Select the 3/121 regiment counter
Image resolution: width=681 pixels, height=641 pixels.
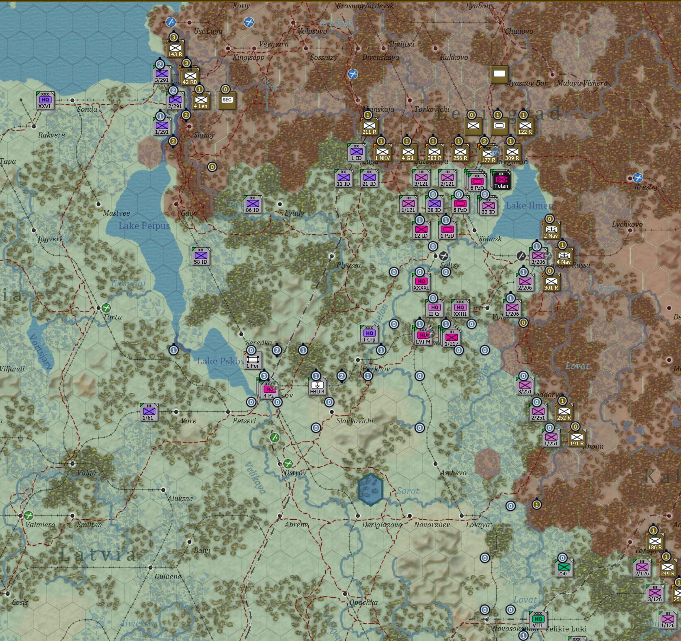tap(421, 178)
